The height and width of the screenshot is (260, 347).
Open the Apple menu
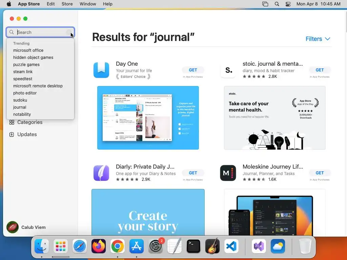[9, 4]
